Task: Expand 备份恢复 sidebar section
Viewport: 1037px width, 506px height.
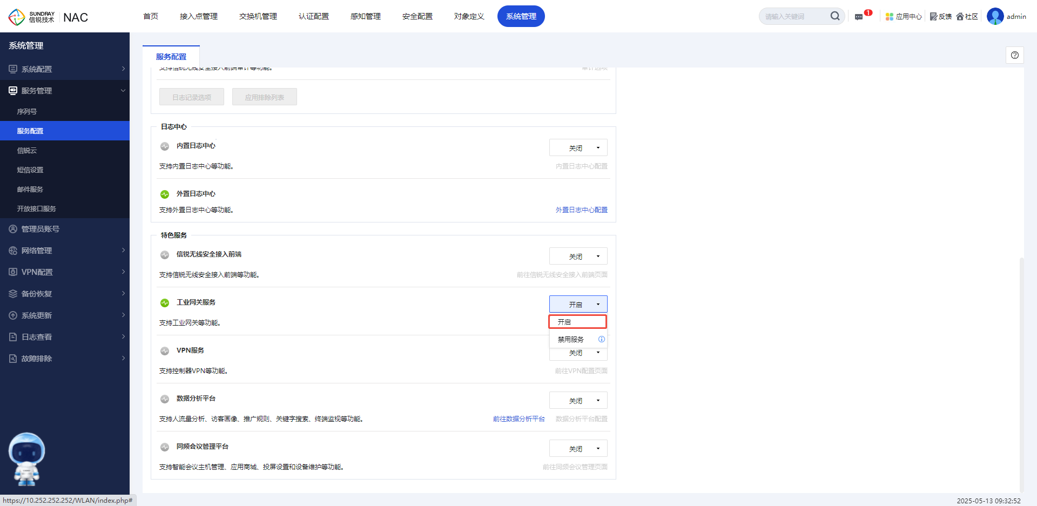Action: (x=123, y=293)
